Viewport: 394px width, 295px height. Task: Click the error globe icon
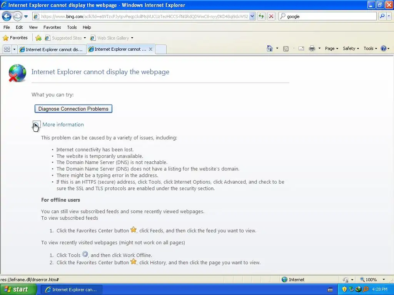click(x=17, y=73)
